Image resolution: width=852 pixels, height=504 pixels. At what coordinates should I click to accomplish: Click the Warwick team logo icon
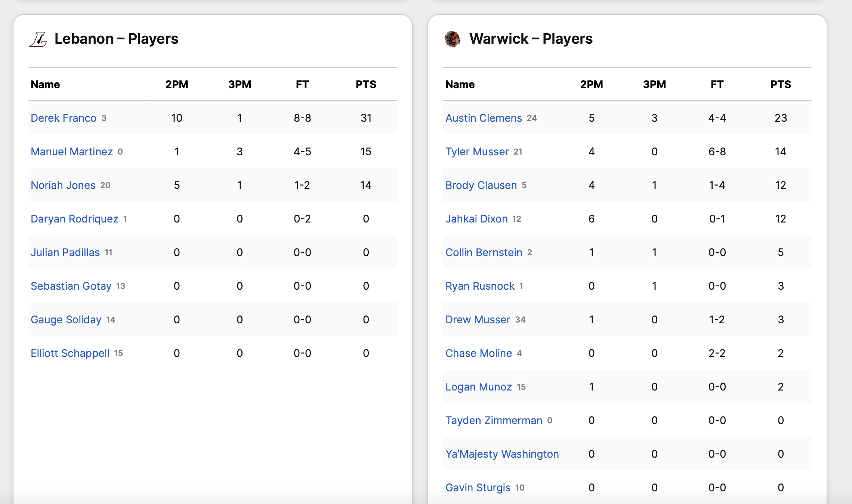[x=453, y=39]
